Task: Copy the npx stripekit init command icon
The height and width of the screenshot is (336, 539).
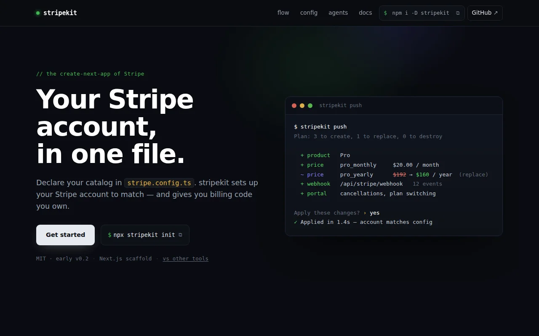Action: pos(180,235)
